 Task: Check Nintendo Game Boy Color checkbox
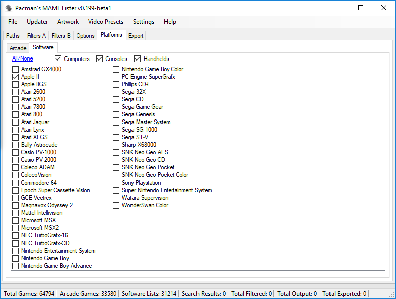point(116,69)
